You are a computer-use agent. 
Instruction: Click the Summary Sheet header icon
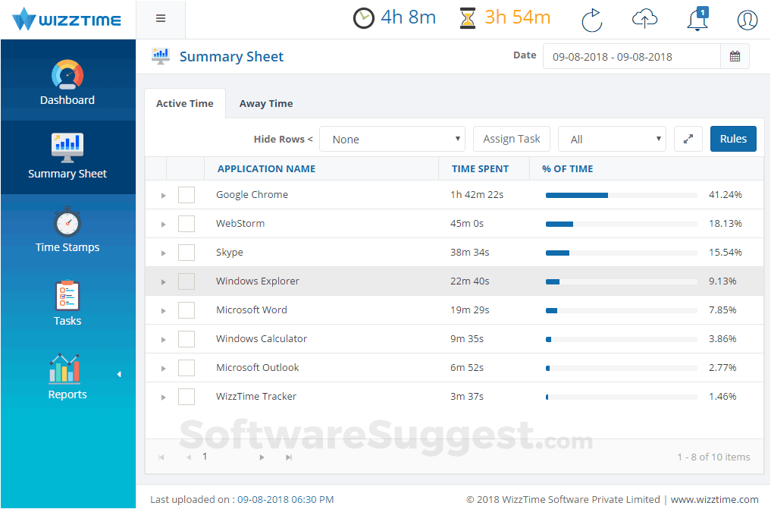[161, 56]
